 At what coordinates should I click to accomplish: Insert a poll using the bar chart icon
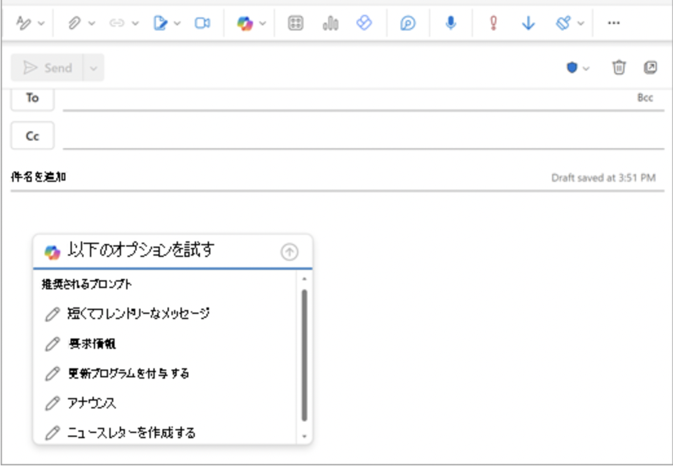[331, 23]
